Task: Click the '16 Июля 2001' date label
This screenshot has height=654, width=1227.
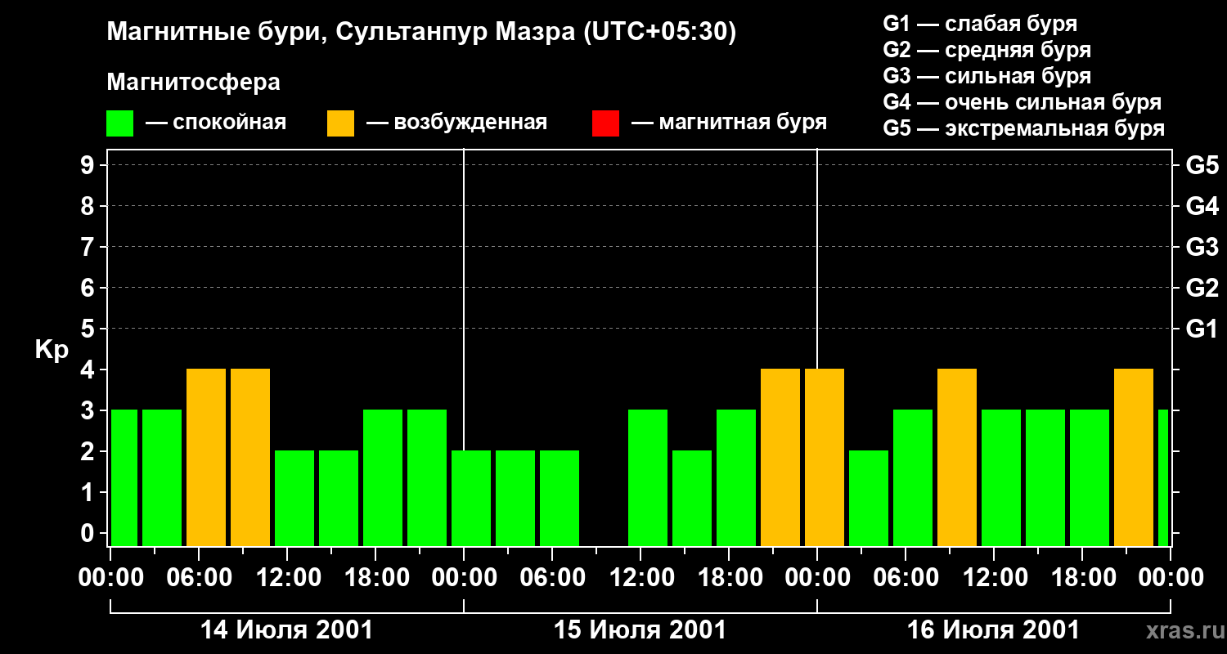Action: pyautogui.click(x=993, y=630)
